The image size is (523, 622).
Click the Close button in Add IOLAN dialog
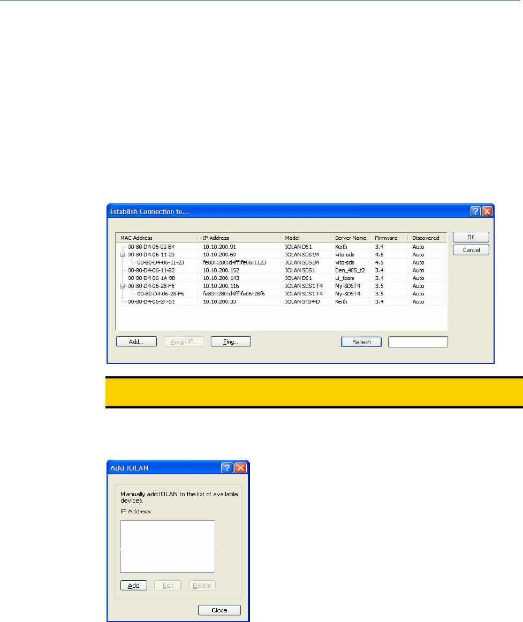pos(219,610)
